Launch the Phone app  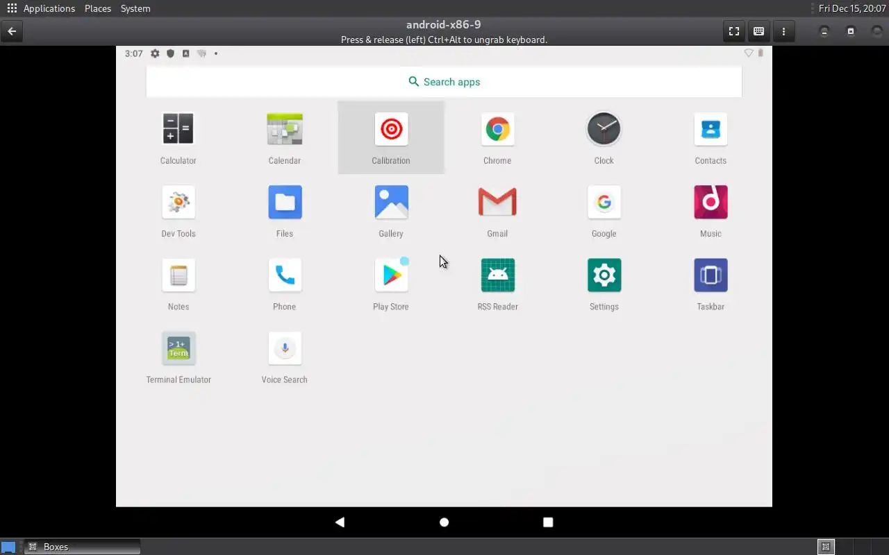coord(285,284)
